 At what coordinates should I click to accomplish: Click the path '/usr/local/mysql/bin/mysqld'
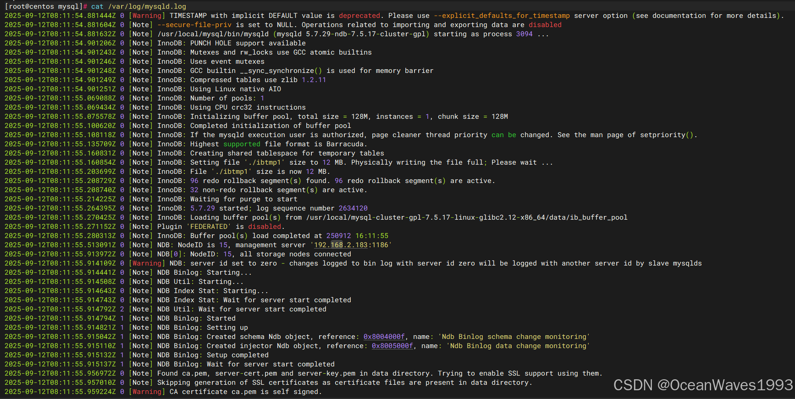coord(213,34)
